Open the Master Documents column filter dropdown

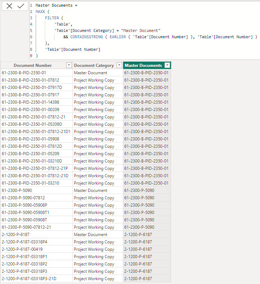coord(167,65)
